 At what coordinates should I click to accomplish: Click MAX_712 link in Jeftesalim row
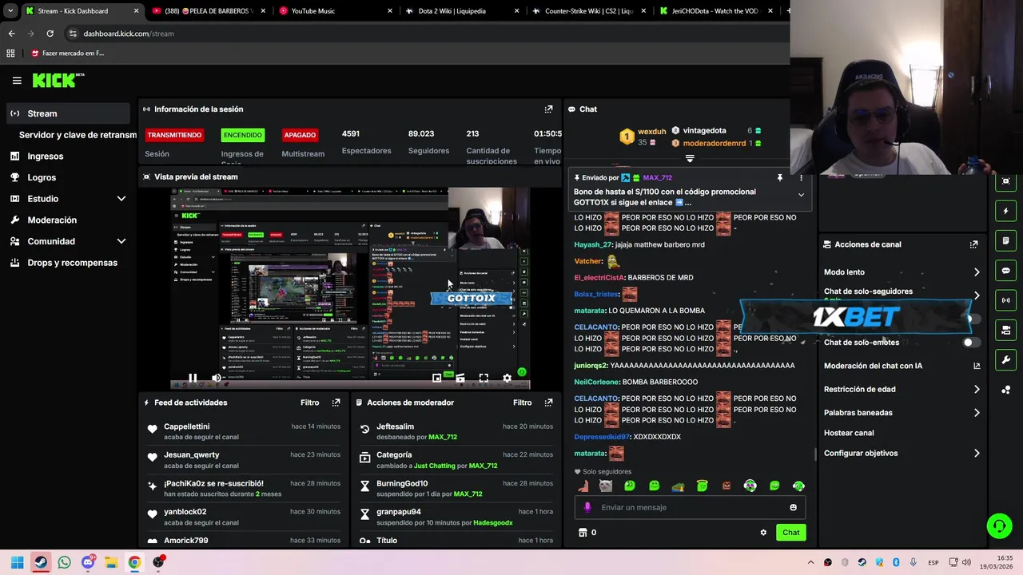(443, 438)
